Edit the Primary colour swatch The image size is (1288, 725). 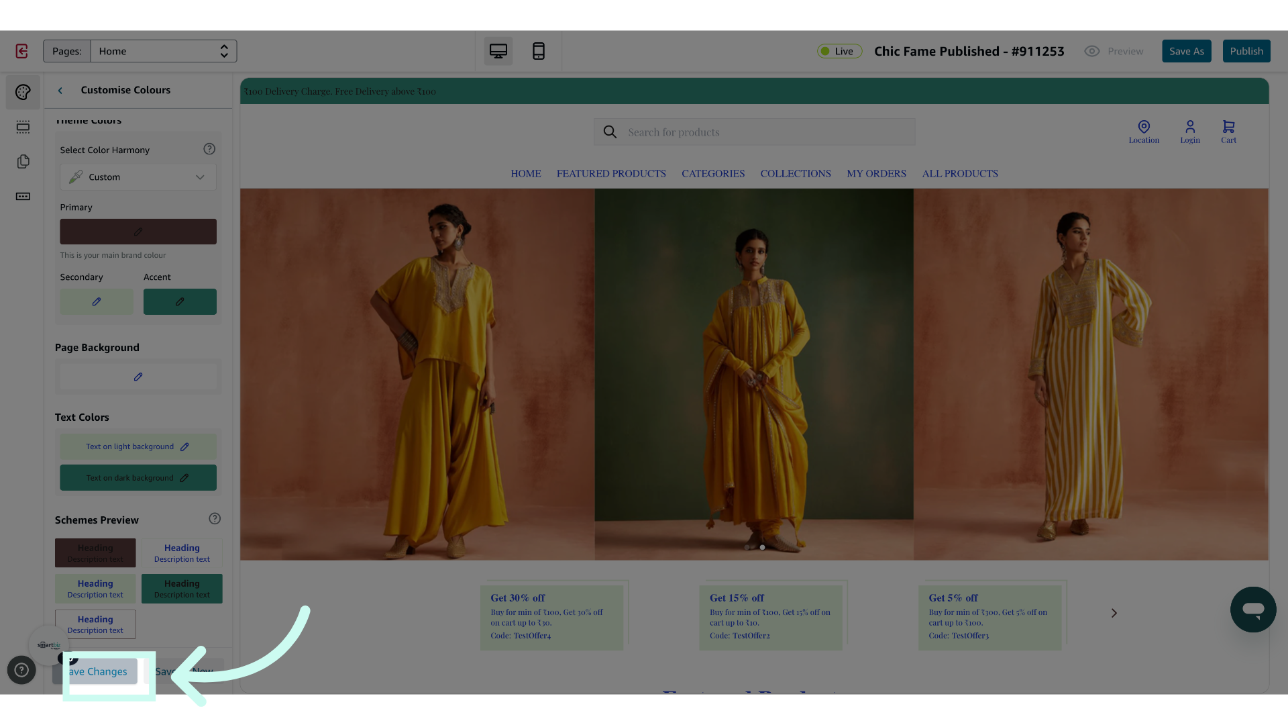(138, 232)
